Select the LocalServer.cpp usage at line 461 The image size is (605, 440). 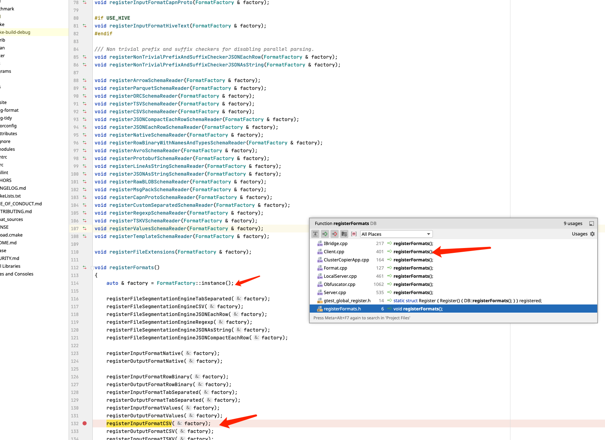(340, 276)
